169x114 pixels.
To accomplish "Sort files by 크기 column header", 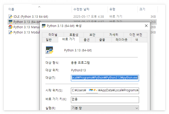I will click(148, 9).
